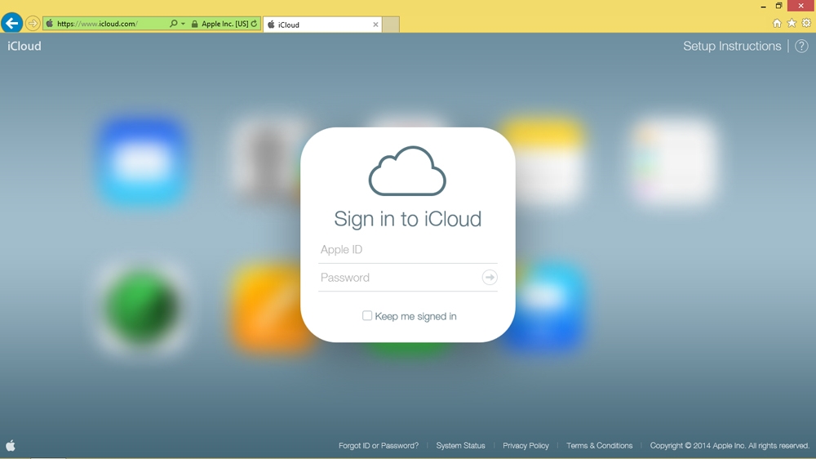
Task: Click the cloud logo in sign-in box
Action: point(407,171)
